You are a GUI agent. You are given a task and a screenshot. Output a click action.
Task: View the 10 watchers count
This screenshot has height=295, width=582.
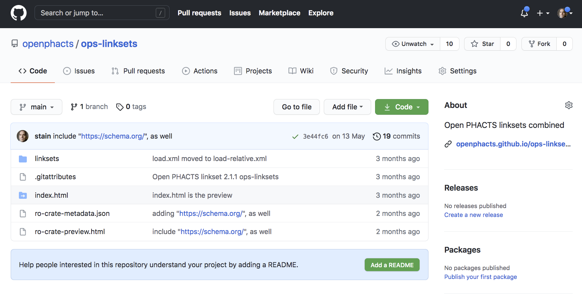click(x=450, y=44)
